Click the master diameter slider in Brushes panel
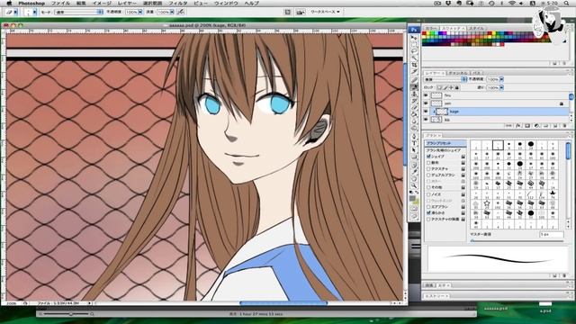 coord(517,241)
